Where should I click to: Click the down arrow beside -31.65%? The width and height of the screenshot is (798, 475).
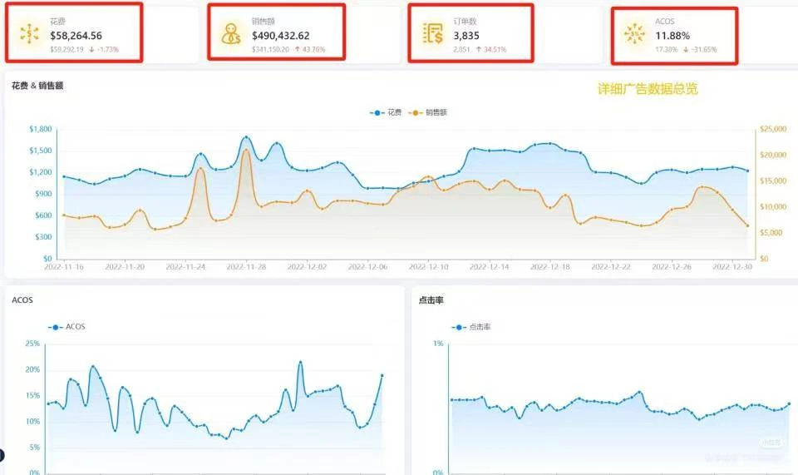point(686,50)
